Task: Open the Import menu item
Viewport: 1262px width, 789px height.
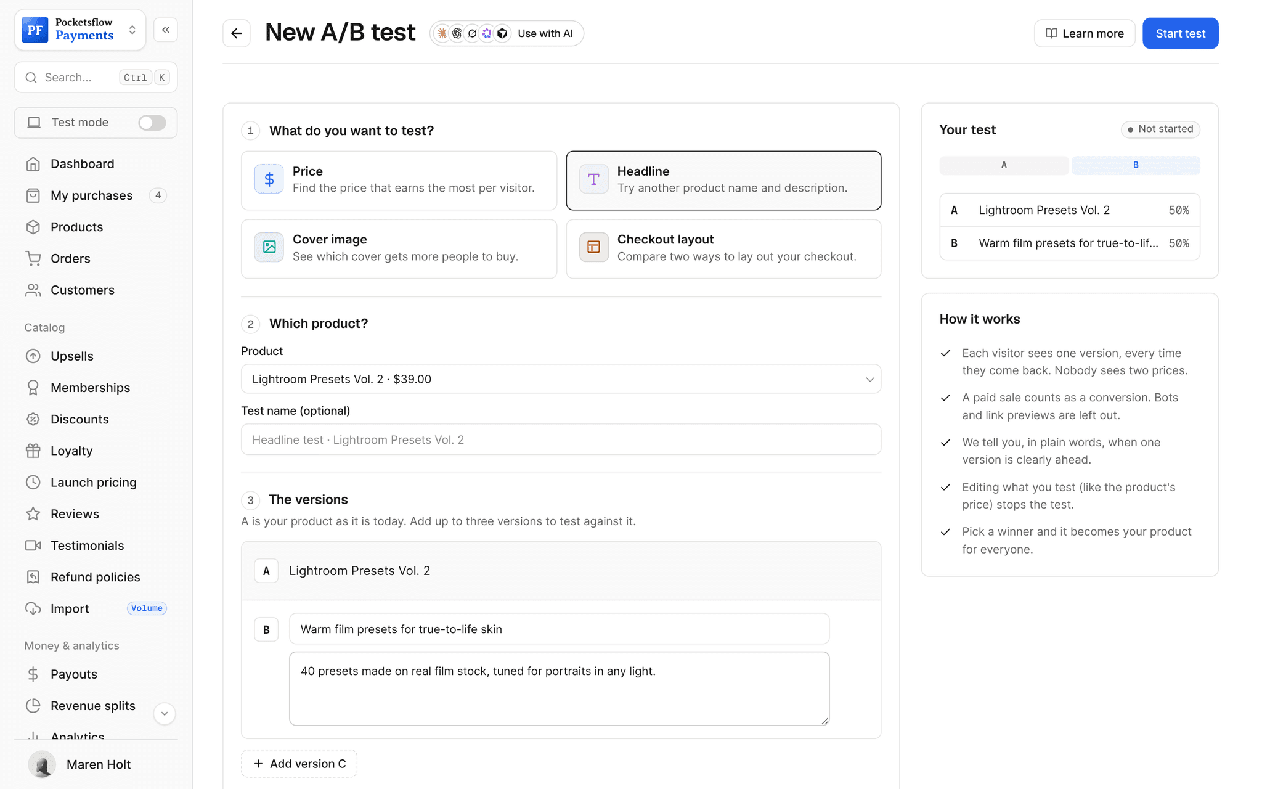Action: tap(96, 608)
